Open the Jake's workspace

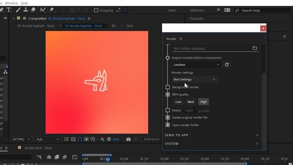coord(172,10)
